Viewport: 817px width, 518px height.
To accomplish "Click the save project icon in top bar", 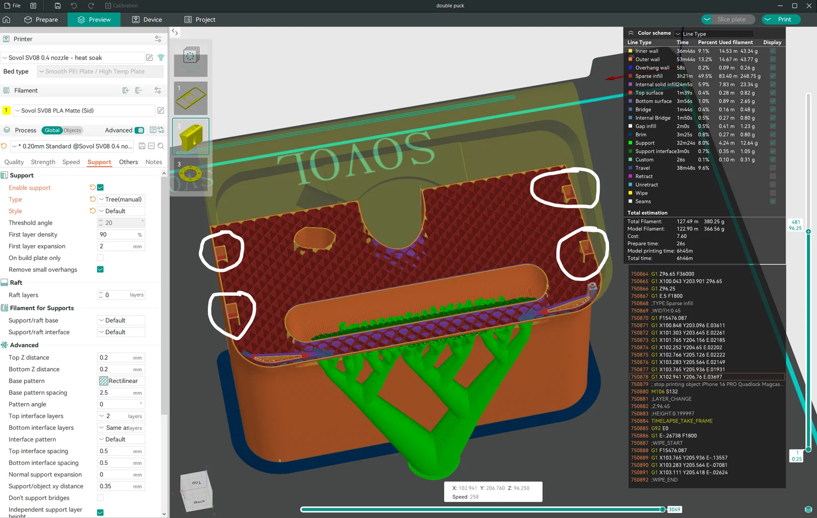I will (x=58, y=6).
